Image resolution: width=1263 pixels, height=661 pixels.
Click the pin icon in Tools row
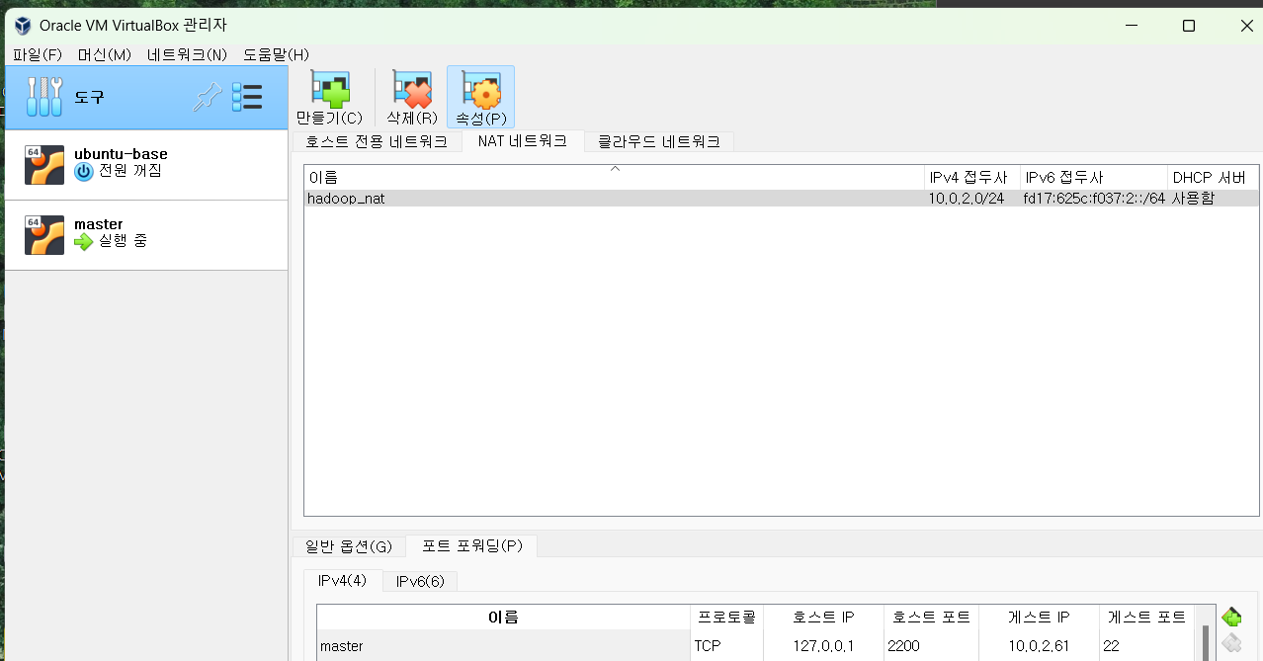(207, 97)
